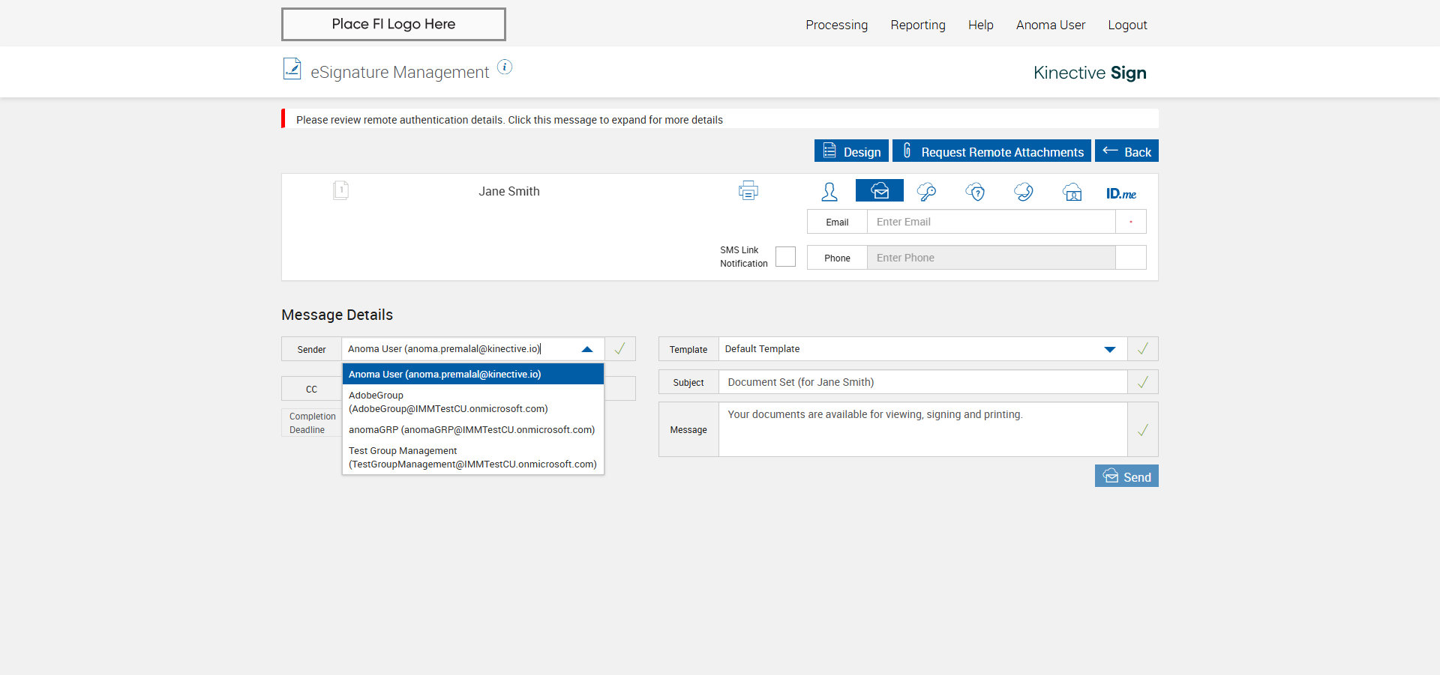The image size is (1440, 675).
Task: Click the Enter Email input field
Action: click(x=990, y=222)
